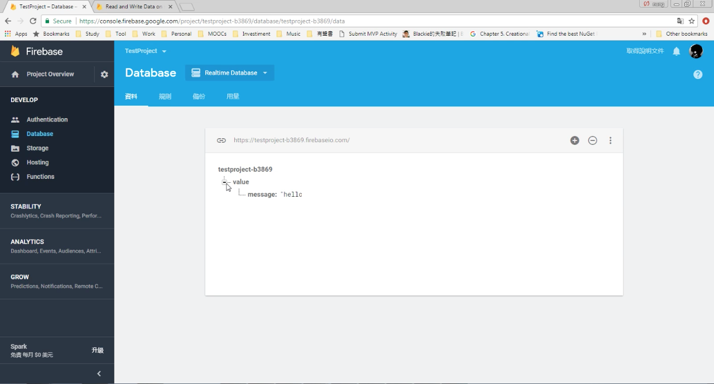
Task: Click testproject-b3869.firebaseio.com URL text
Action: 292,140
